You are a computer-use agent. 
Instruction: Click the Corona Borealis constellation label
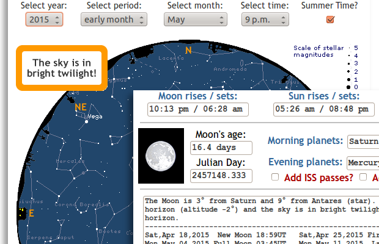click(x=82, y=204)
